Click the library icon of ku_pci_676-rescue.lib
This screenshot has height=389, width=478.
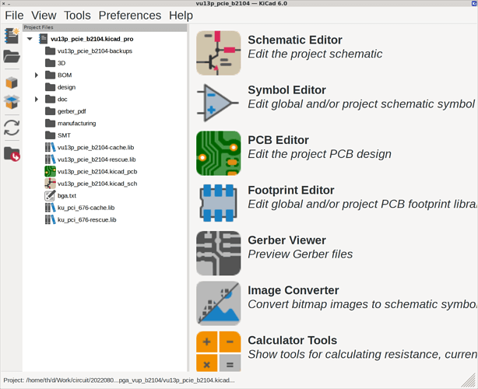[51, 219]
